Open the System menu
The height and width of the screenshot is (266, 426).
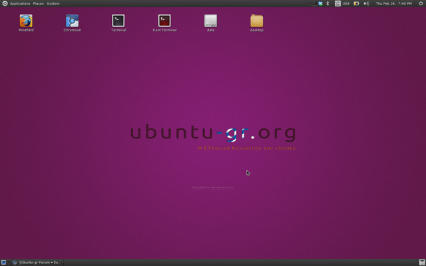53,3
